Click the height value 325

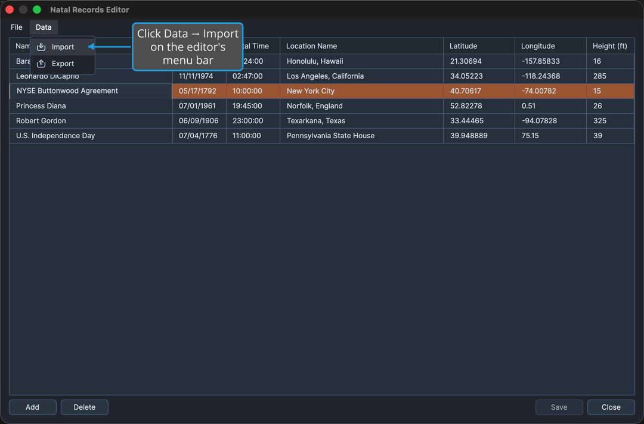point(611,121)
